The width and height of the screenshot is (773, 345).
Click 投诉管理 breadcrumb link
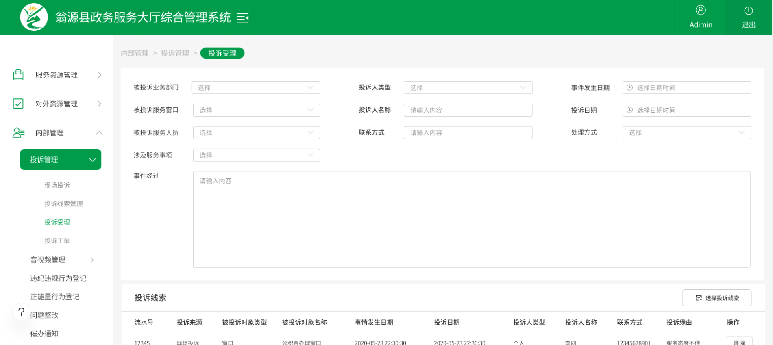coord(175,53)
